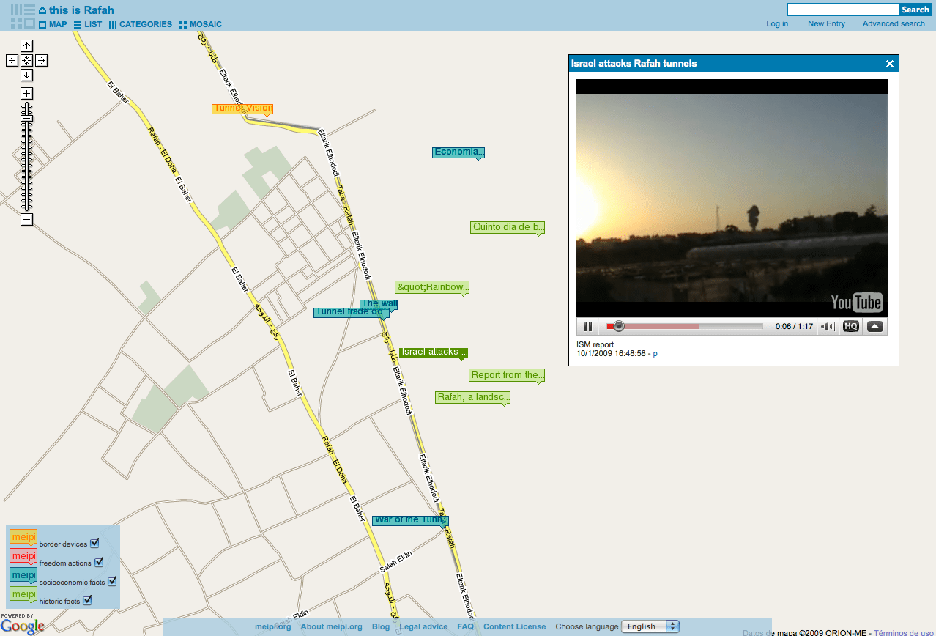Uncheck freedom actions category
Image resolution: width=936 pixels, height=636 pixels.
coord(99,563)
